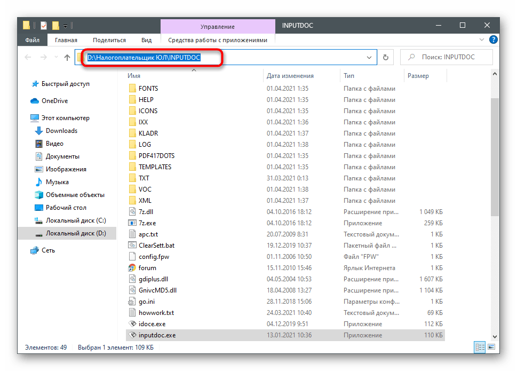Select the GnivcMD5.dll file name
The width and height of the screenshot is (517, 371).
[x=157, y=290]
